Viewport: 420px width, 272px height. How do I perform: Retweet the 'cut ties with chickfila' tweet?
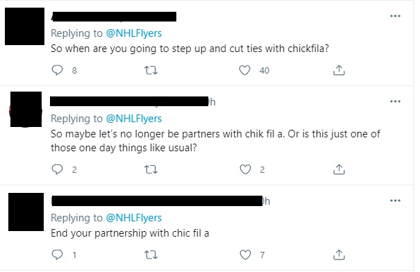tap(151, 70)
